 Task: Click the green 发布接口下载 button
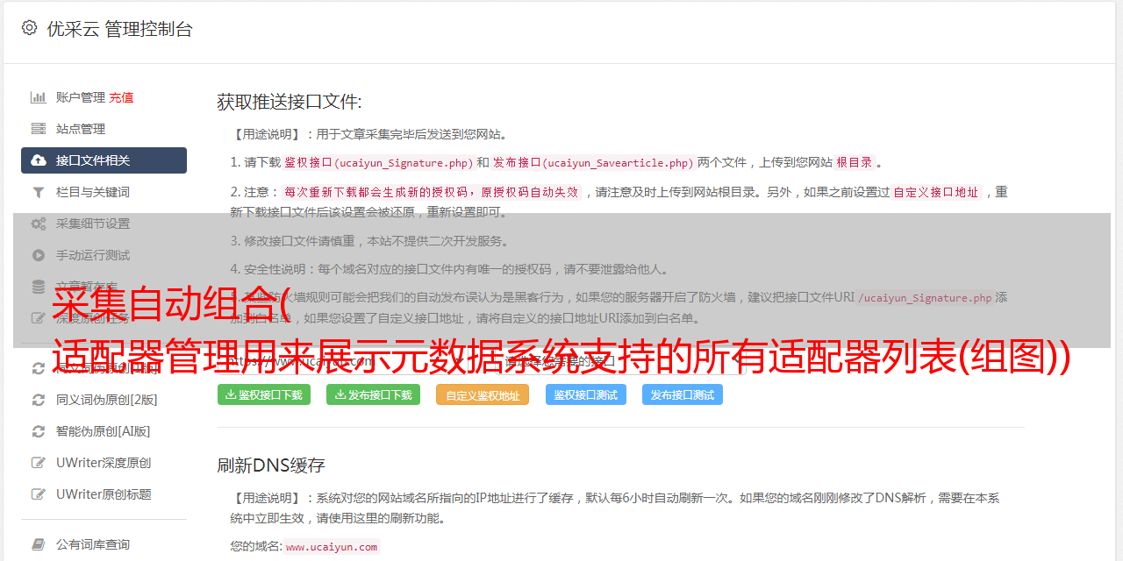(x=373, y=395)
